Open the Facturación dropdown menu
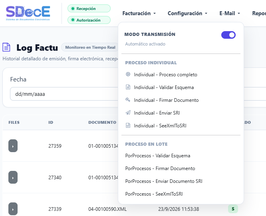This screenshot has width=266, height=216. 139,13
